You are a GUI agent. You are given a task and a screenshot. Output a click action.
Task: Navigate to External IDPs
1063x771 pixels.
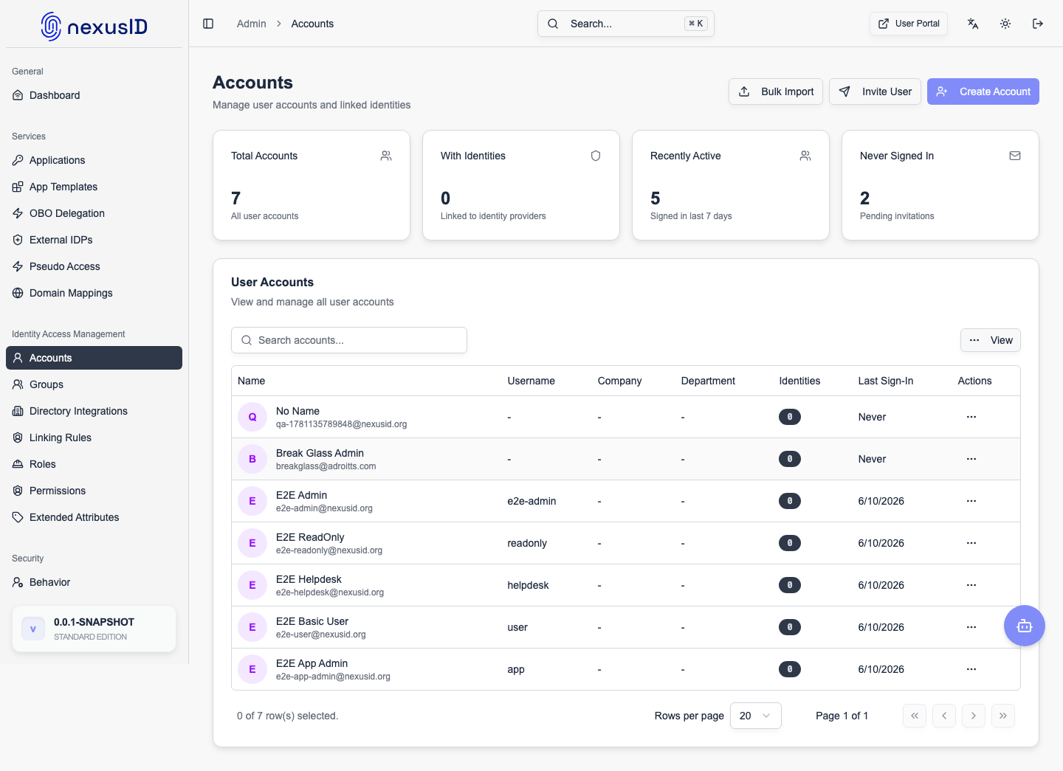point(94,240)
